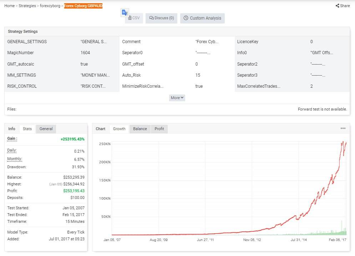Open the chart's three-dot options menu
This screenshot has width=355, height=256.
coord(343,128)
